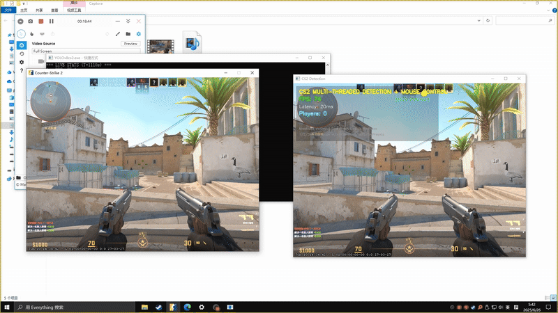Open File Explorer from the taskbar
This screenshot has width=558, height=313.
[144, 307]
